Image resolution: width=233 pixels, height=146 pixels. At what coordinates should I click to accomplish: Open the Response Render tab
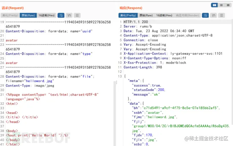click(187, 15)
